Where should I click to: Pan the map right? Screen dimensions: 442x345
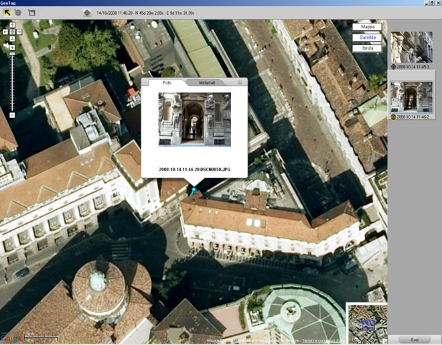(19, 32)
